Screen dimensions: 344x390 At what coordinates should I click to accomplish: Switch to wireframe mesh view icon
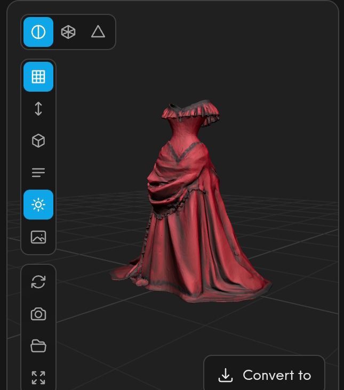tap(68, 32)
